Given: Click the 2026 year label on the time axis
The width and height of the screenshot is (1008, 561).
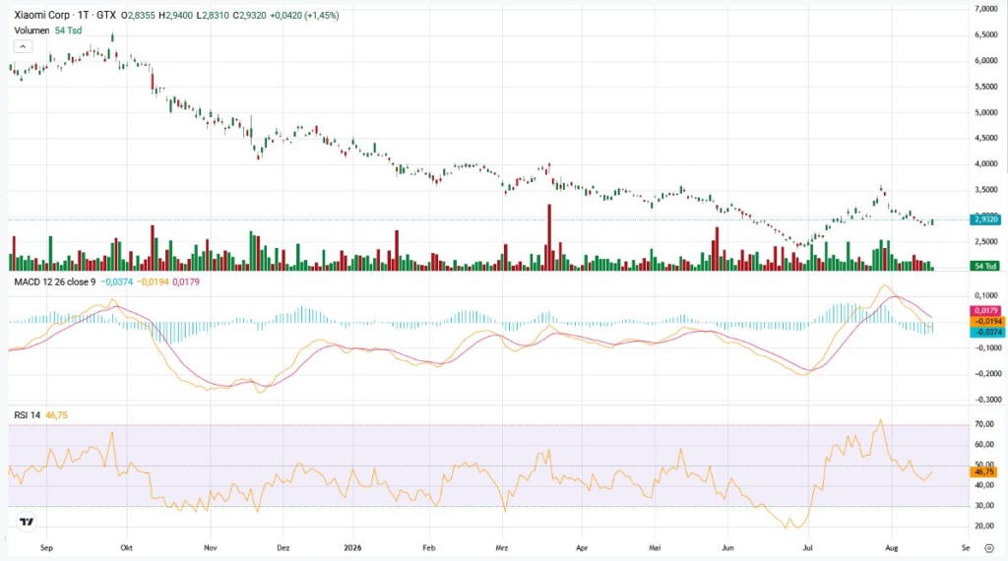Looking at the screenshot, I should pos(352,548).
